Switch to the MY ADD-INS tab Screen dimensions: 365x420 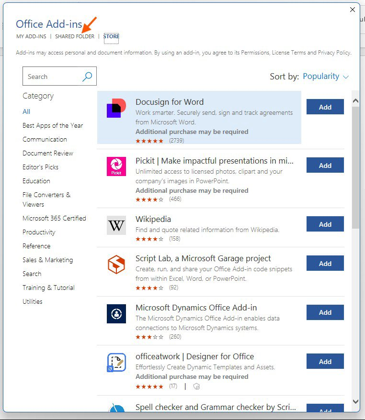(32, 36)
